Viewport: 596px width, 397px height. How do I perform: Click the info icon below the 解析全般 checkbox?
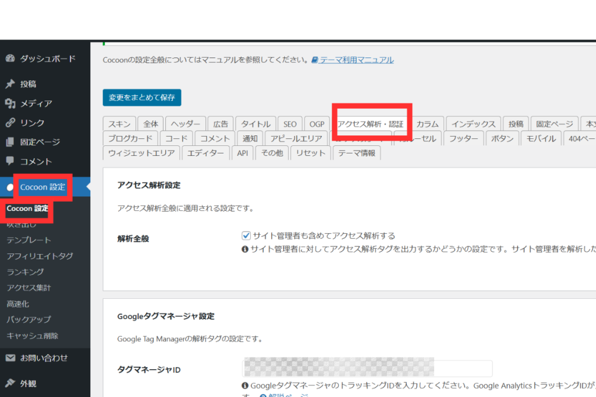tap(245, 249)
